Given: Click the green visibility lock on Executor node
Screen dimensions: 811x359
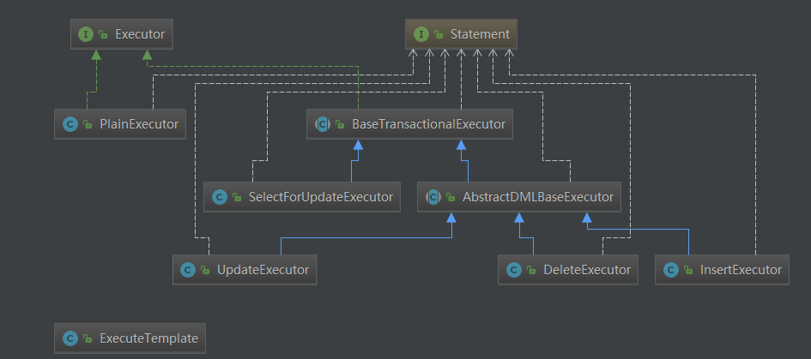Looking at the screenshot, I should [x=103, y=35].
